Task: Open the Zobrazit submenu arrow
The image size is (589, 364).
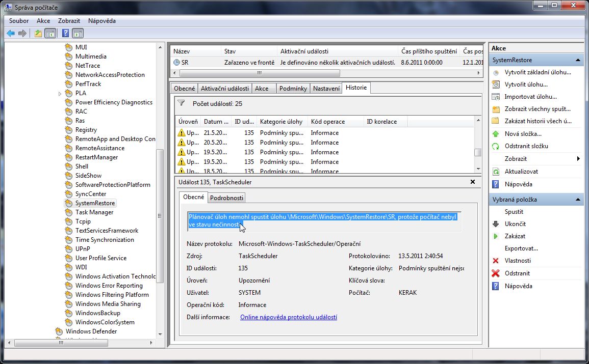Action: [578, 159]
